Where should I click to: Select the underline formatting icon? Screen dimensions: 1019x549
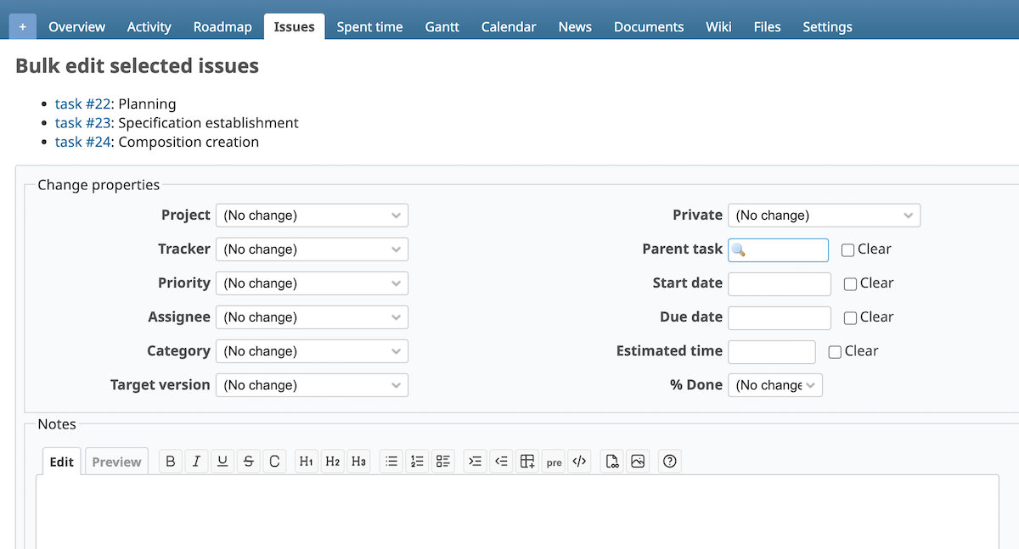222,461
